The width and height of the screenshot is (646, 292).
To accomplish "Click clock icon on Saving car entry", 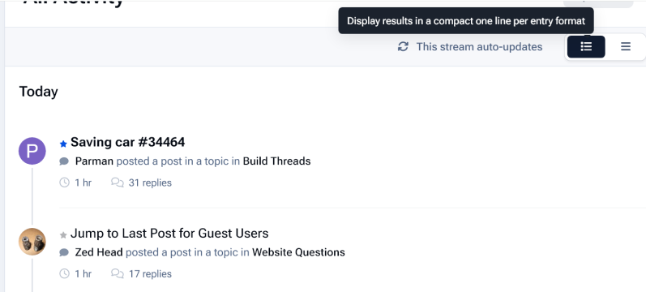I will [64, 182].
